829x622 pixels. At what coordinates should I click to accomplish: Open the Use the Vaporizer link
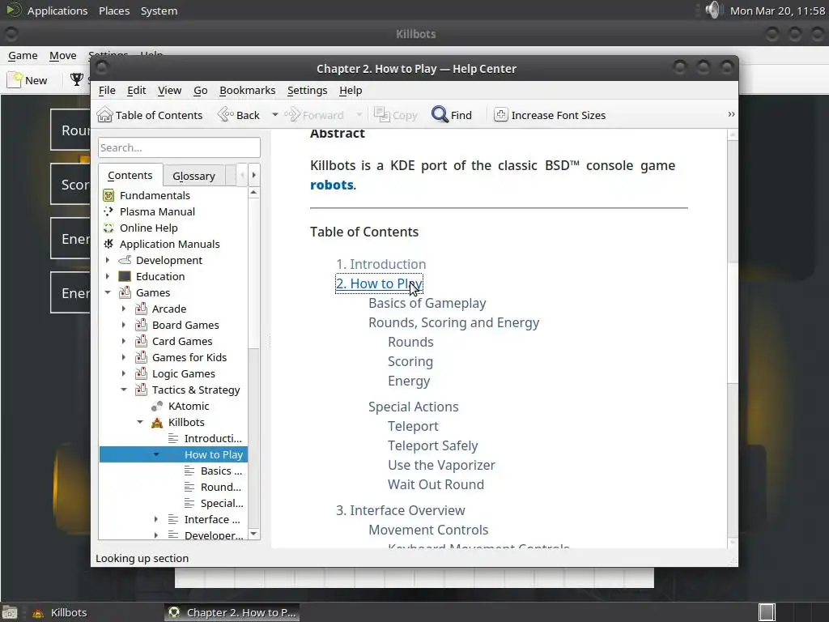[x=441, y=466]
